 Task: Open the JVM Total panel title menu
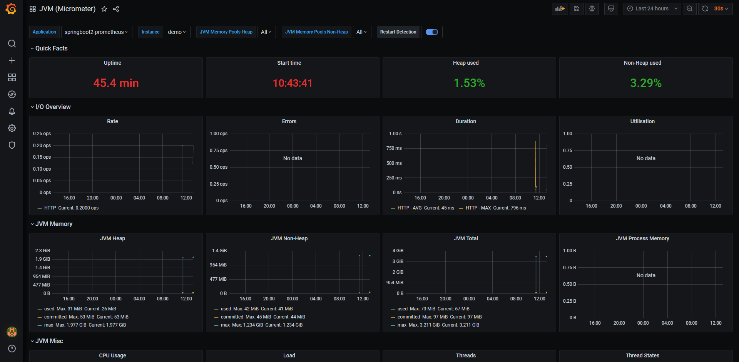[466, 238]
